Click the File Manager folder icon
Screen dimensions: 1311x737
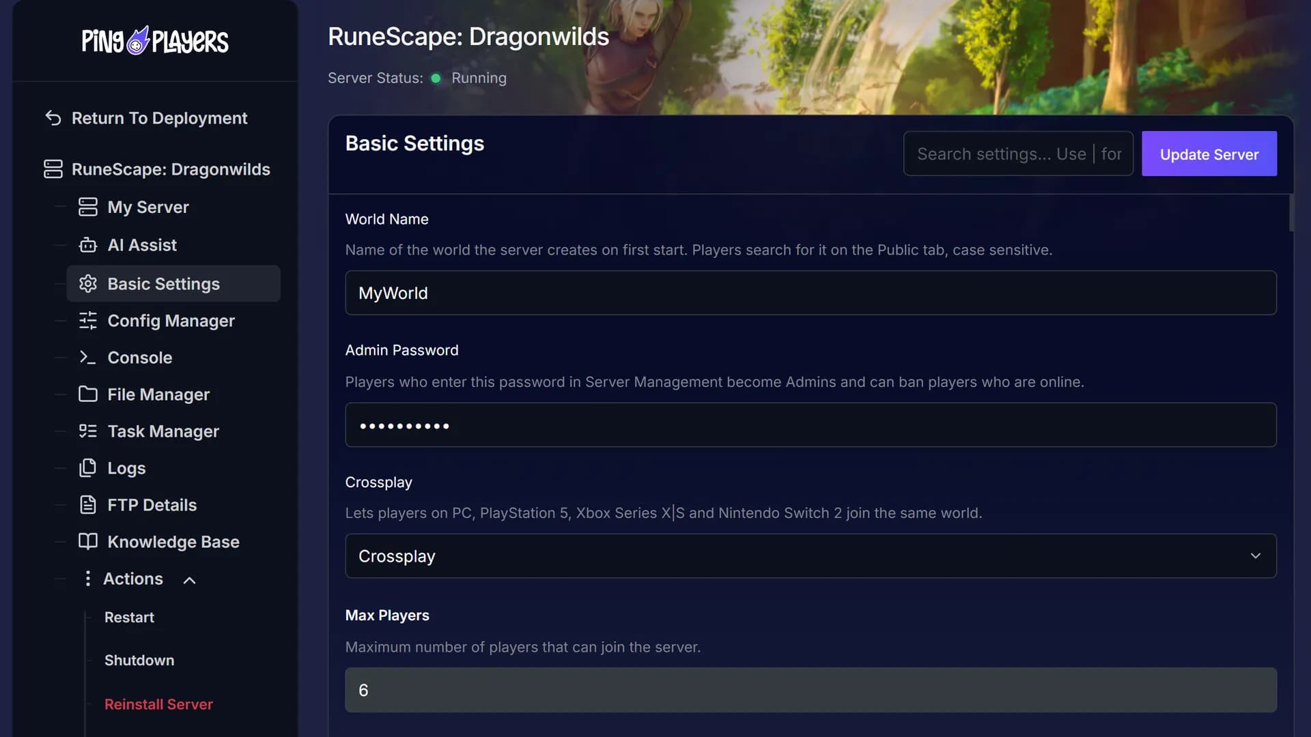(x=88, y=394)
